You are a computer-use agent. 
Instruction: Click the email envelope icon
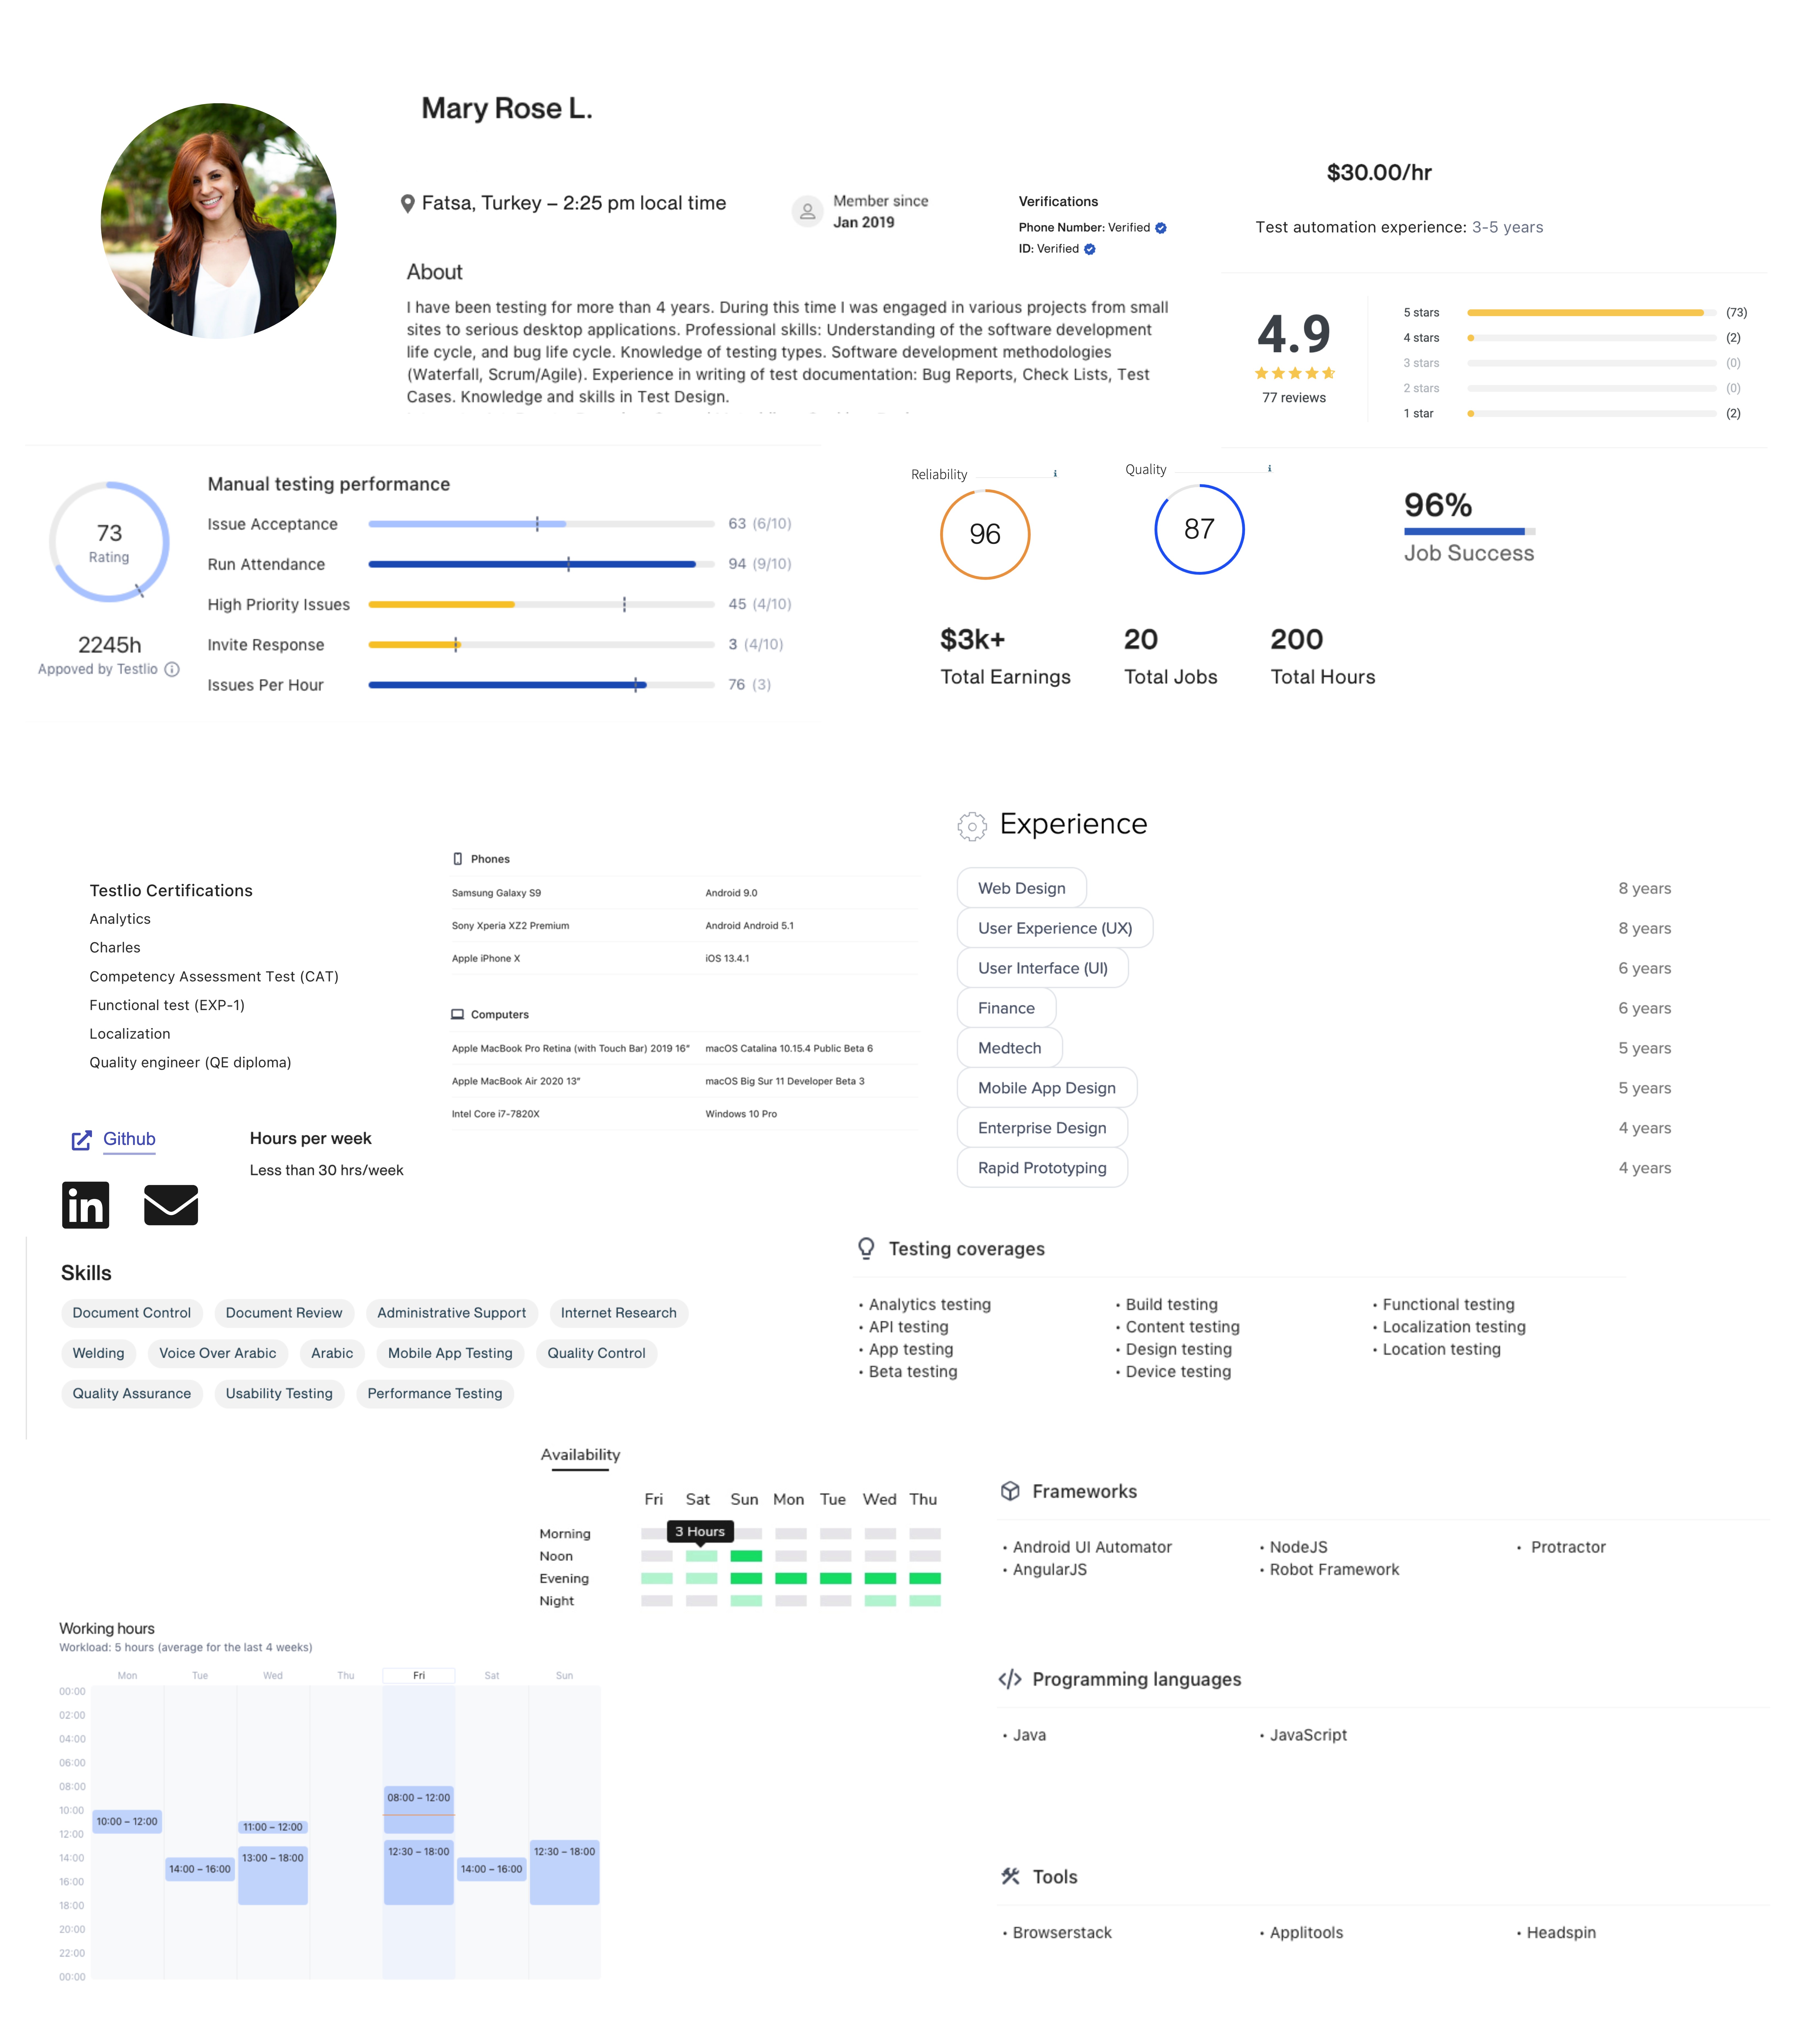(x=171, y=1205)
